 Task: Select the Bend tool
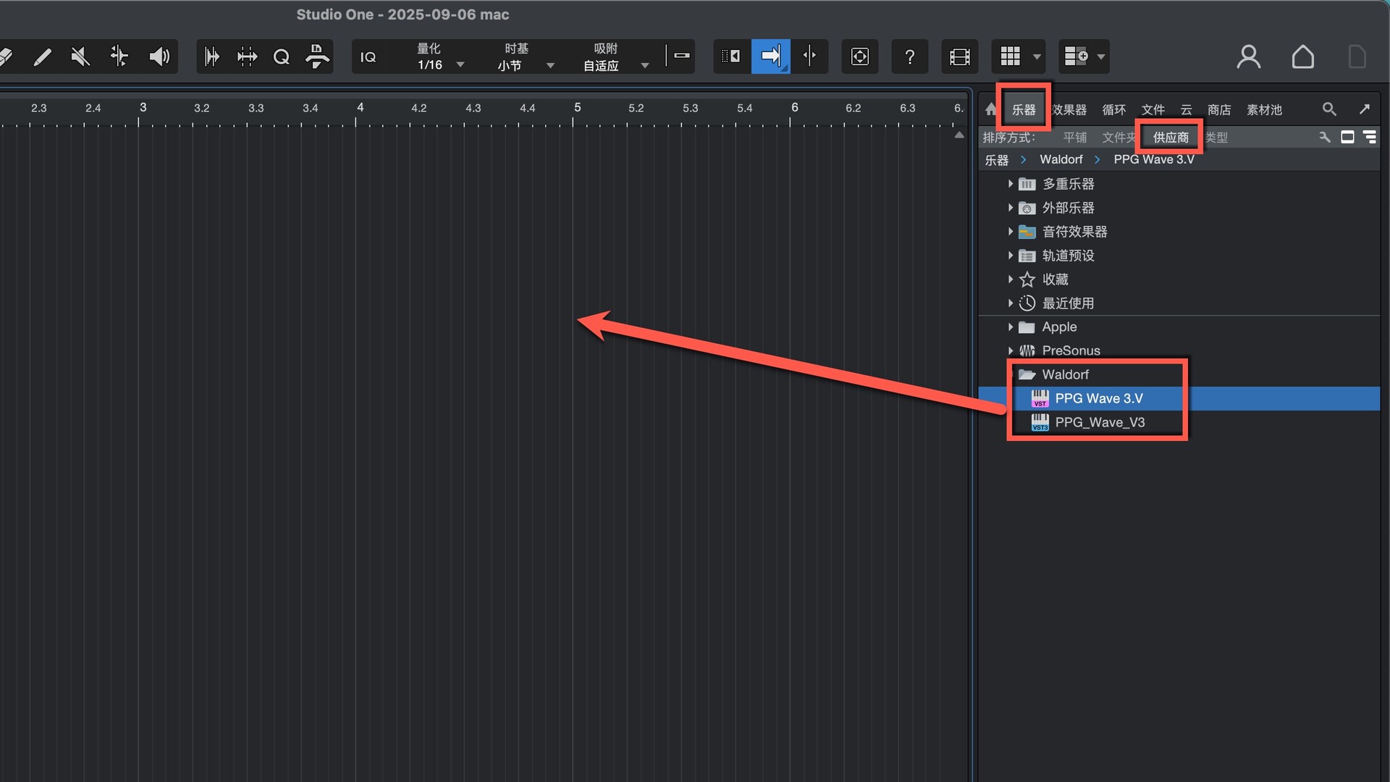click(x=119, y=56)
